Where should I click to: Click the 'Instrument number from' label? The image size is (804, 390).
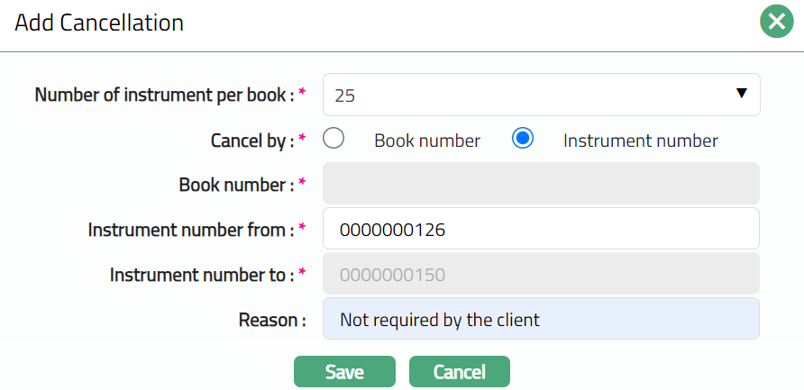pos(191,230)
